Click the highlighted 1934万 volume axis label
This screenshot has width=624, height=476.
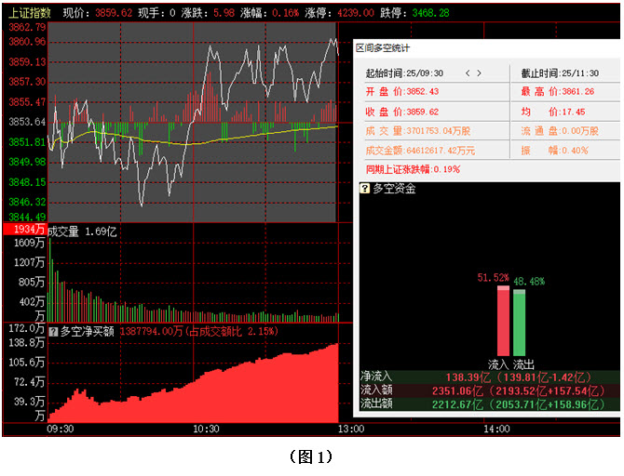click(x=24, y=229)
